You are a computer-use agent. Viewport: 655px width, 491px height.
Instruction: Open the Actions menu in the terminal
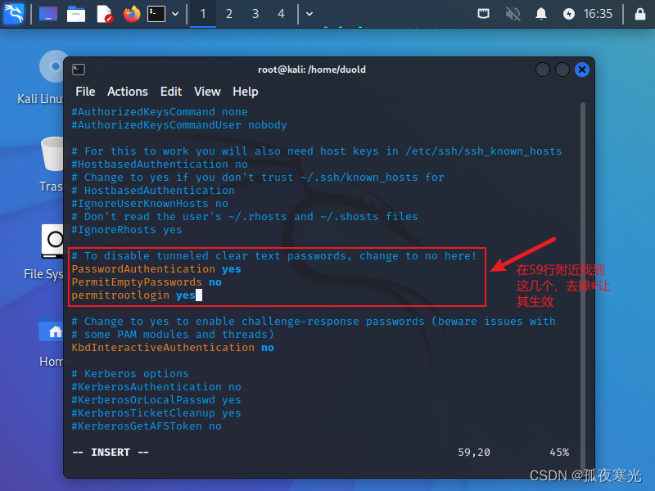click(x=127, y=92)
